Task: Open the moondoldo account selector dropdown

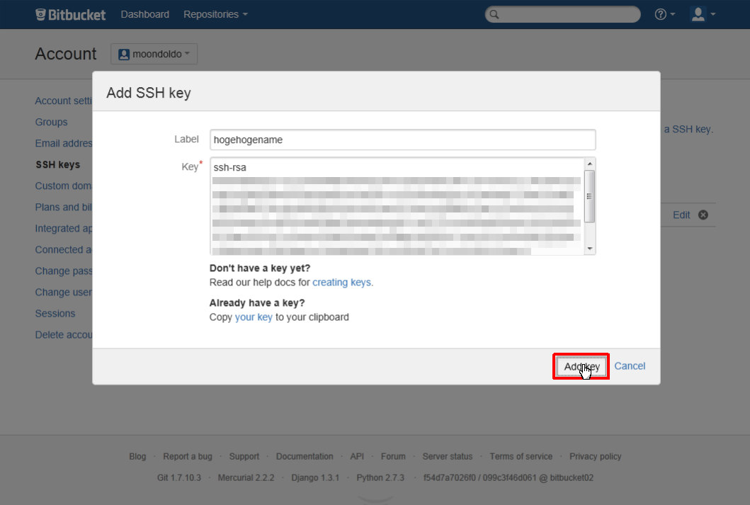Action: click(154, 54)
